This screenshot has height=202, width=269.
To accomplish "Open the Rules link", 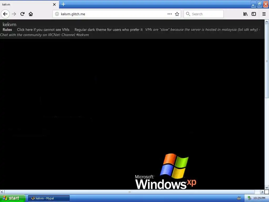I will (x=7, y=29).
